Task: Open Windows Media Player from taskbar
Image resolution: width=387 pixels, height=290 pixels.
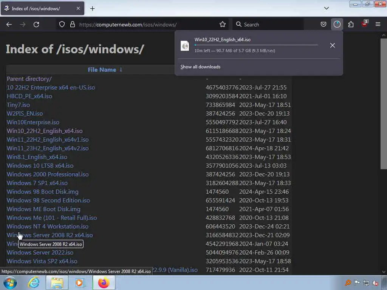Action: click(x=79, y=282)
